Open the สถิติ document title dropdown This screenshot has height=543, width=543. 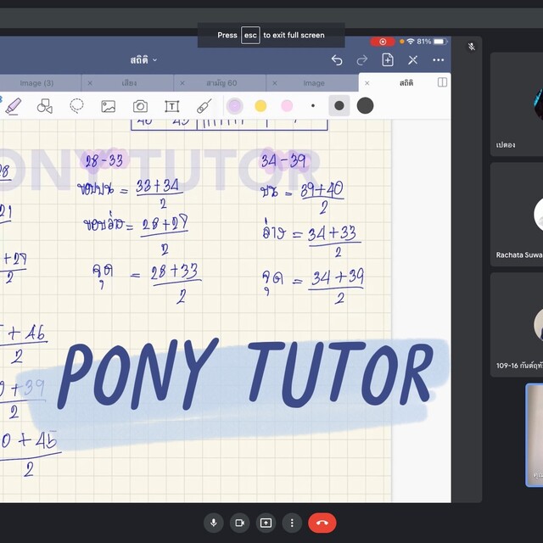(x=143, y=60)
